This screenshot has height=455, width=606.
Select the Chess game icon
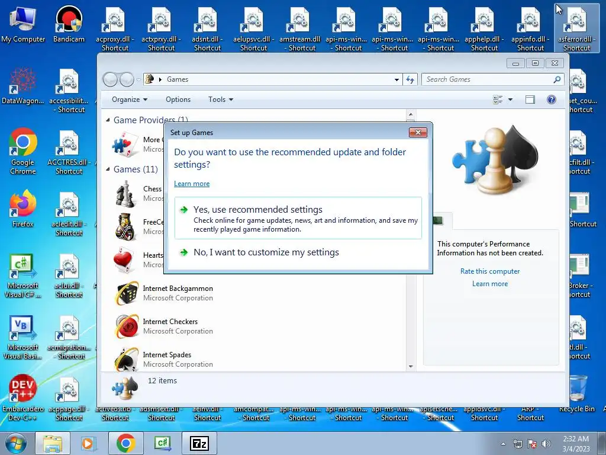pyautogui.click(x=125, y=194)
